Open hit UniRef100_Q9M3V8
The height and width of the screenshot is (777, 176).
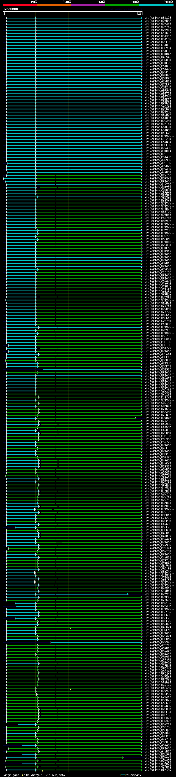[158, 24]
